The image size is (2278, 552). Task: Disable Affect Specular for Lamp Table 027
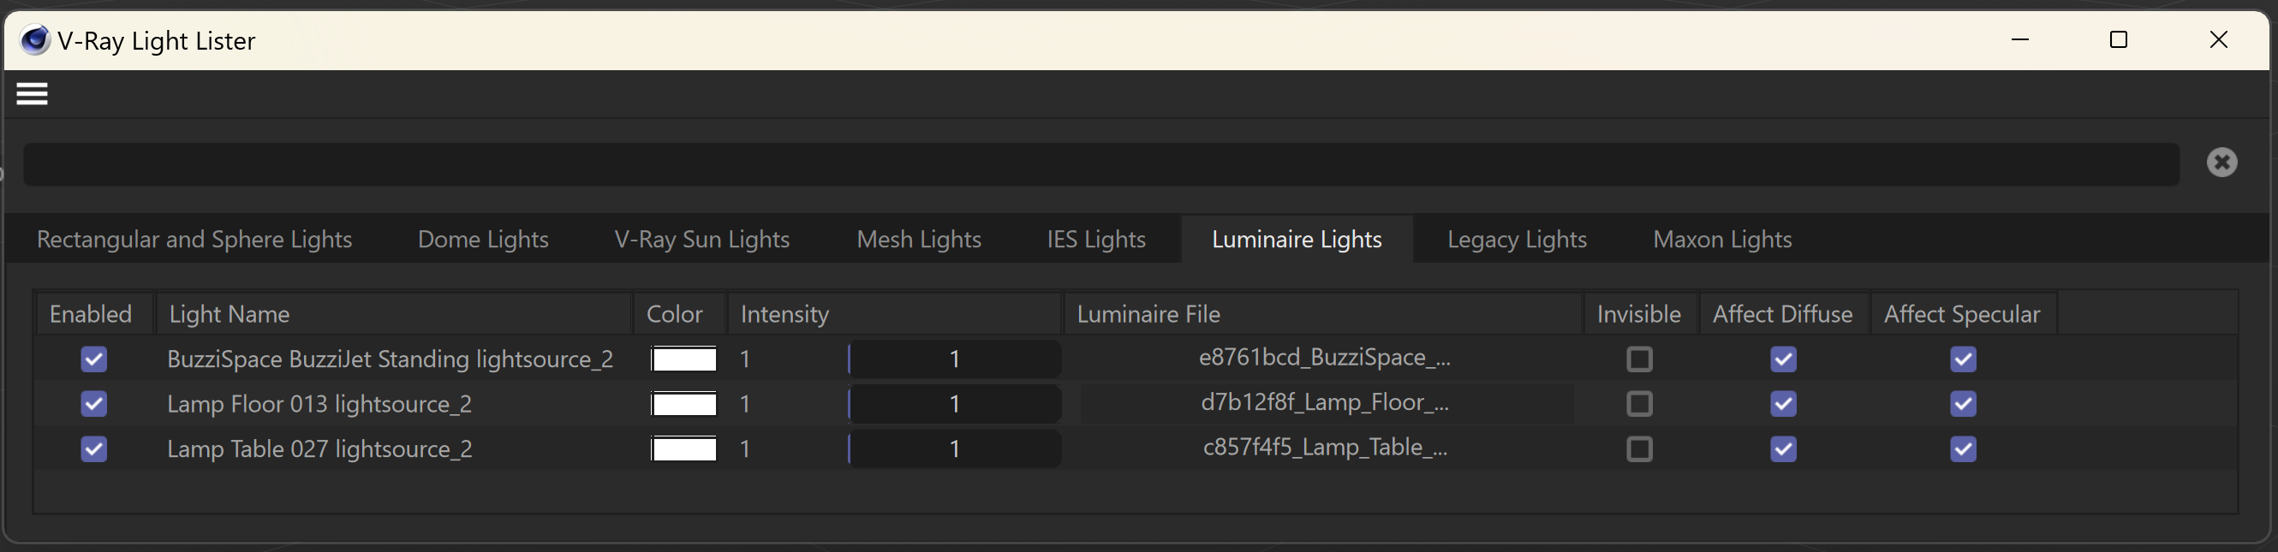tap(1963, 449)
